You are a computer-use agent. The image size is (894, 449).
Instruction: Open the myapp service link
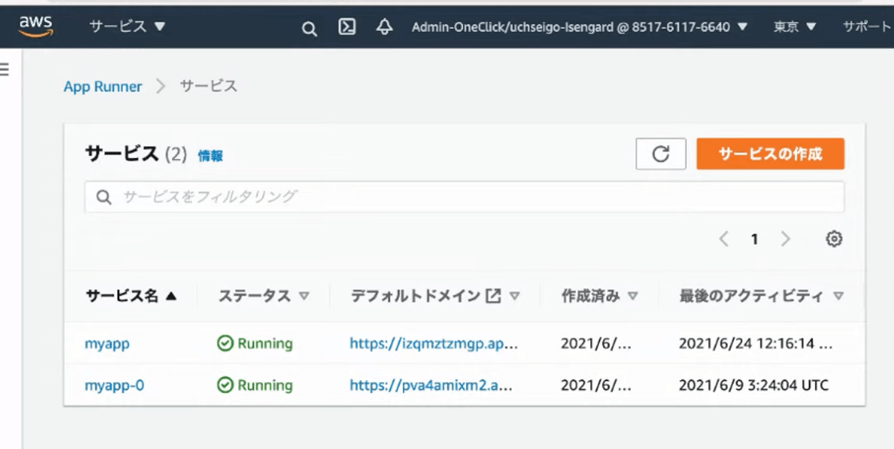(x=107, y=344)
